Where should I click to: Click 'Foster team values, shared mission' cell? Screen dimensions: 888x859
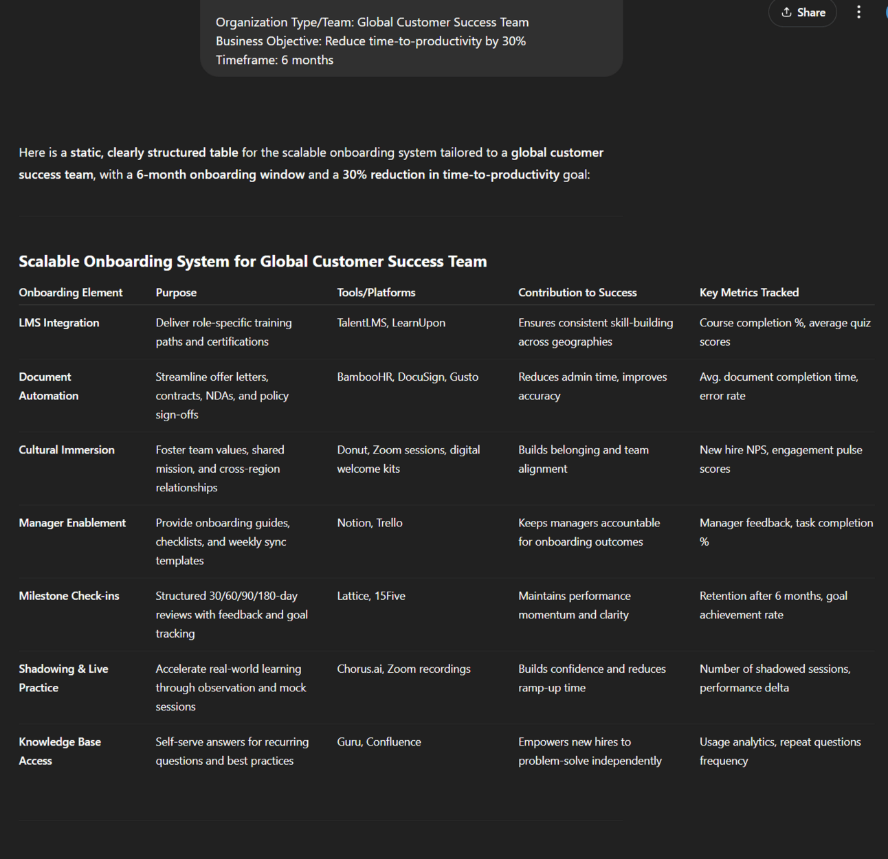pyautogui.click(x=220, y=469)
